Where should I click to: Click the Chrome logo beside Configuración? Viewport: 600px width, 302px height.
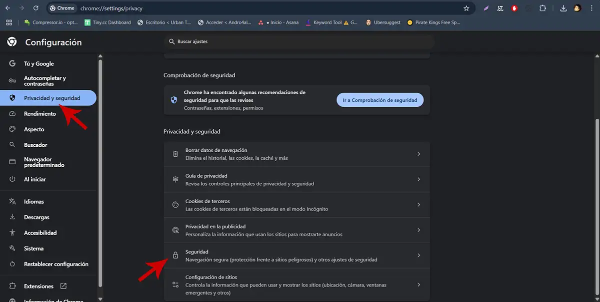click(x=12, y=42)
